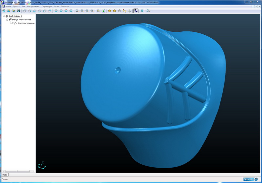This screenshot has height=183, width=262.
Task: Click the New file toolbar icon
Action: point(4,11)
